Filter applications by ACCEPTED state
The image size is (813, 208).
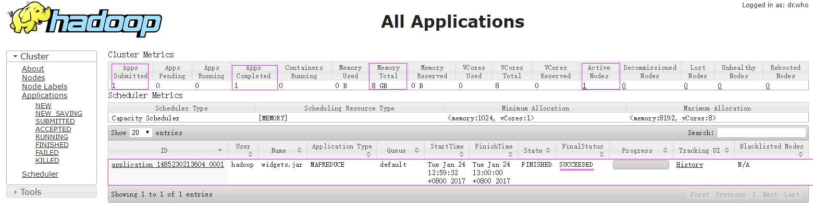[53, 129]
